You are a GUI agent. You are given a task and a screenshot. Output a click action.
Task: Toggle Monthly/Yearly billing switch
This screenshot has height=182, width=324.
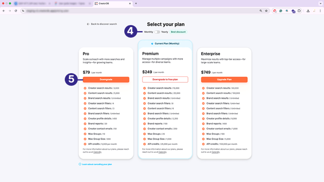pos(157,32)
